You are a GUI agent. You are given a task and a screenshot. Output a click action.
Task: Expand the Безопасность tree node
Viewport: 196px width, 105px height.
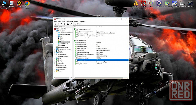(x=55, y=65)
